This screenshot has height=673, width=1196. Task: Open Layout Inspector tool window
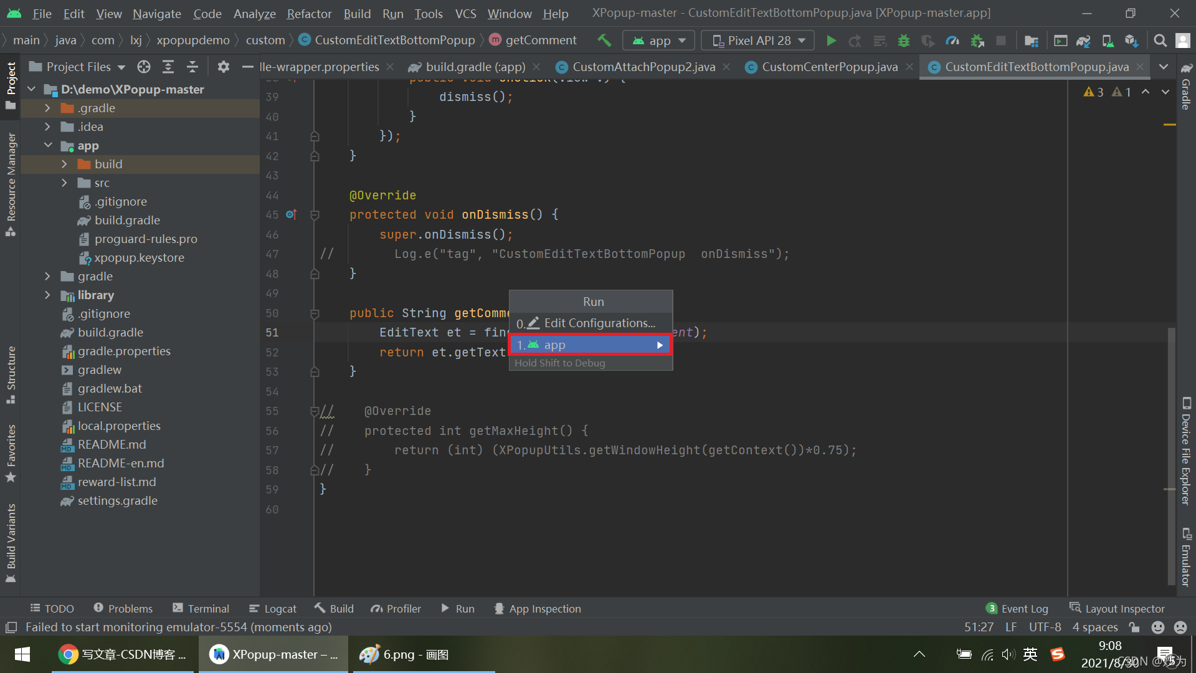pyautogui.click(x=1117, y=609)
